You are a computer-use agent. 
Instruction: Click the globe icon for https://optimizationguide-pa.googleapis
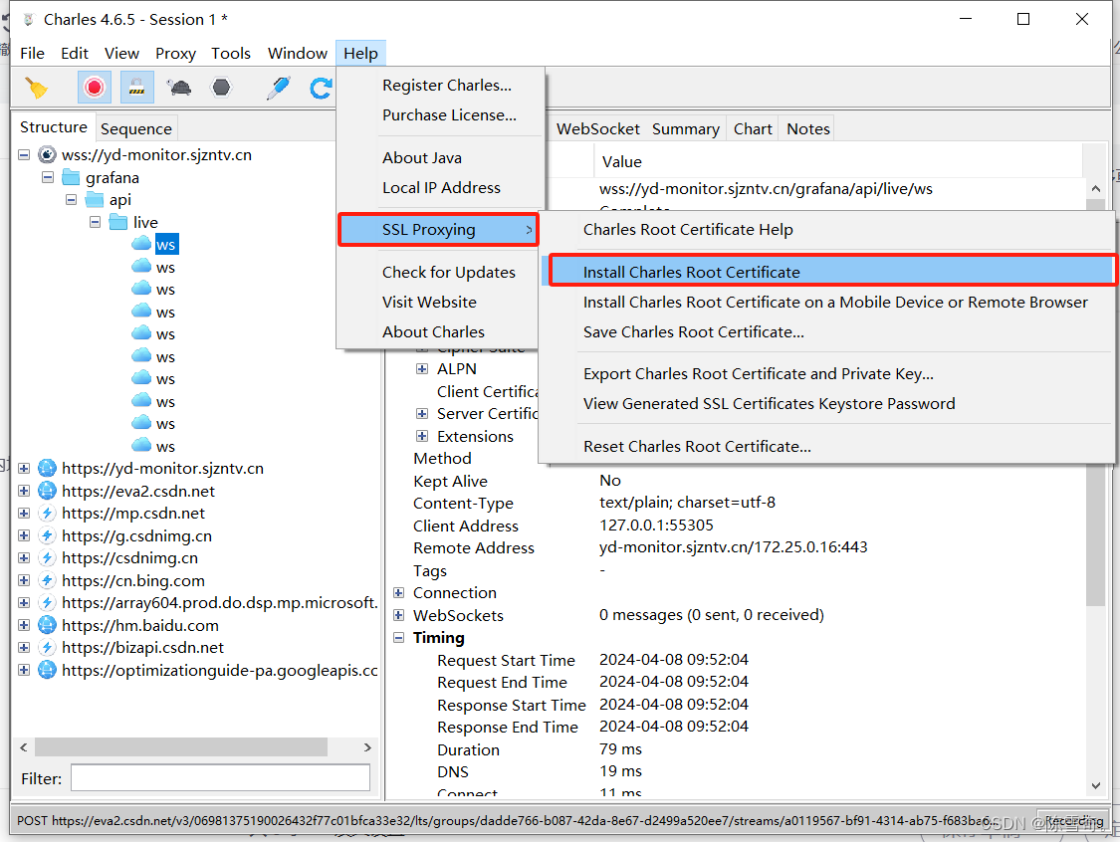tap(47, 670)
